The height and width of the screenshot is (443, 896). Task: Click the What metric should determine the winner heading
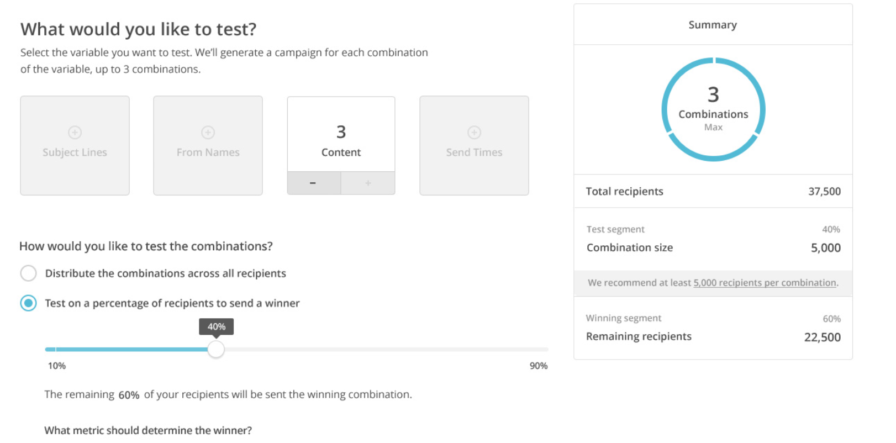[x=148, y=430]
